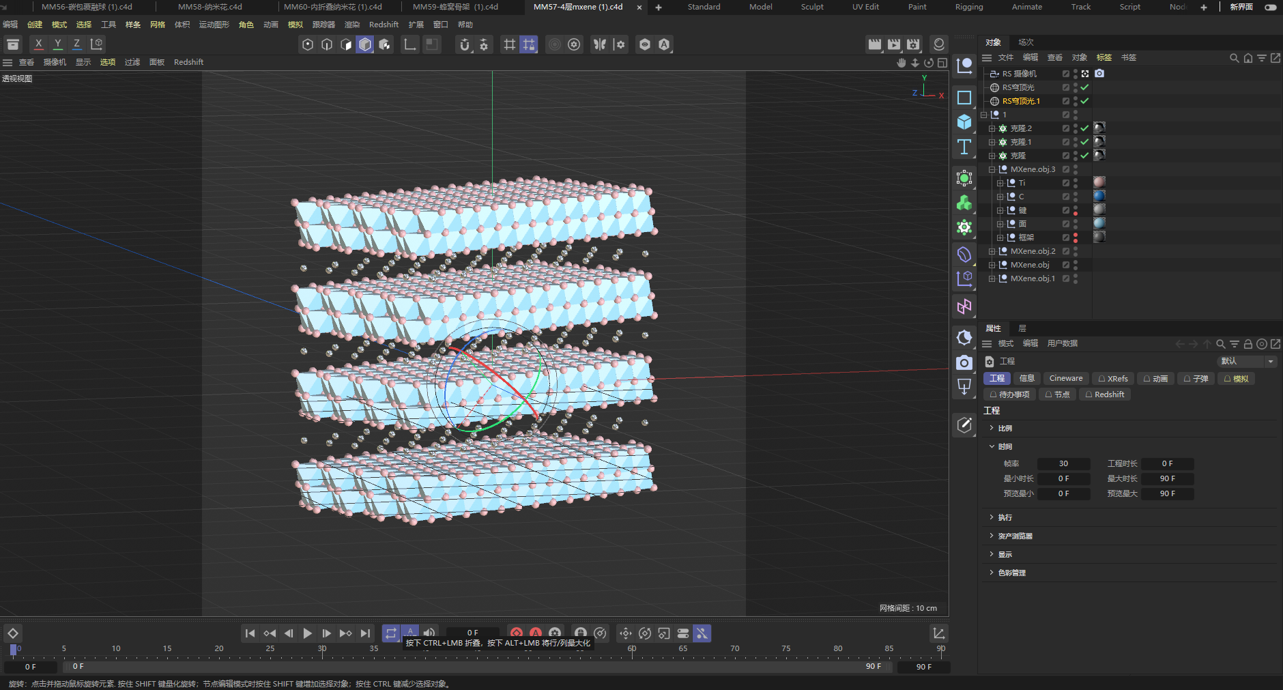Screen dimensions: 1283x690
Task: Toggle the enable checkmark for RS穹顶光.1
Action: pos(1084,101)
